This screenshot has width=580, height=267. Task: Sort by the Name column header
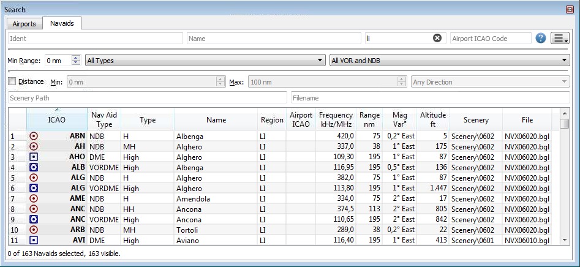216,119
